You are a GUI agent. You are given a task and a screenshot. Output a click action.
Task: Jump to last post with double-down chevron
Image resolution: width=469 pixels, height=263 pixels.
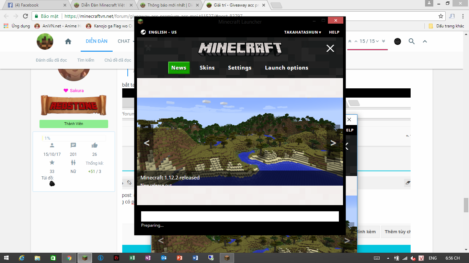coord(384,41)
